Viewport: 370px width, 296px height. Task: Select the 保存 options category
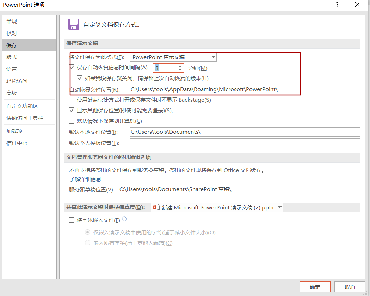click(x=30, y=45)
